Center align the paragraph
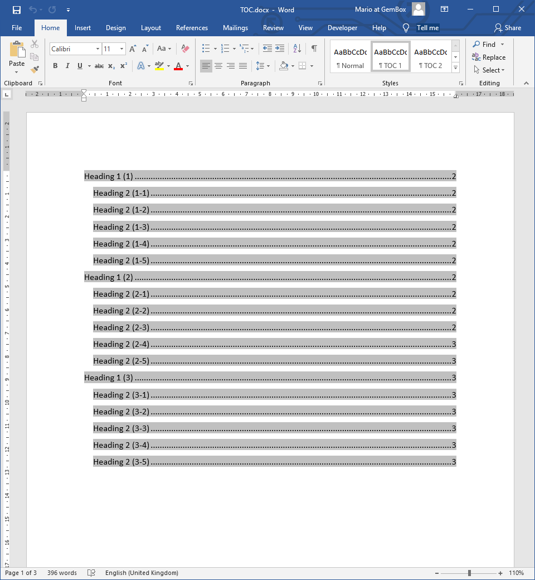This screenshot has height=580, width=535. point(218,66)
